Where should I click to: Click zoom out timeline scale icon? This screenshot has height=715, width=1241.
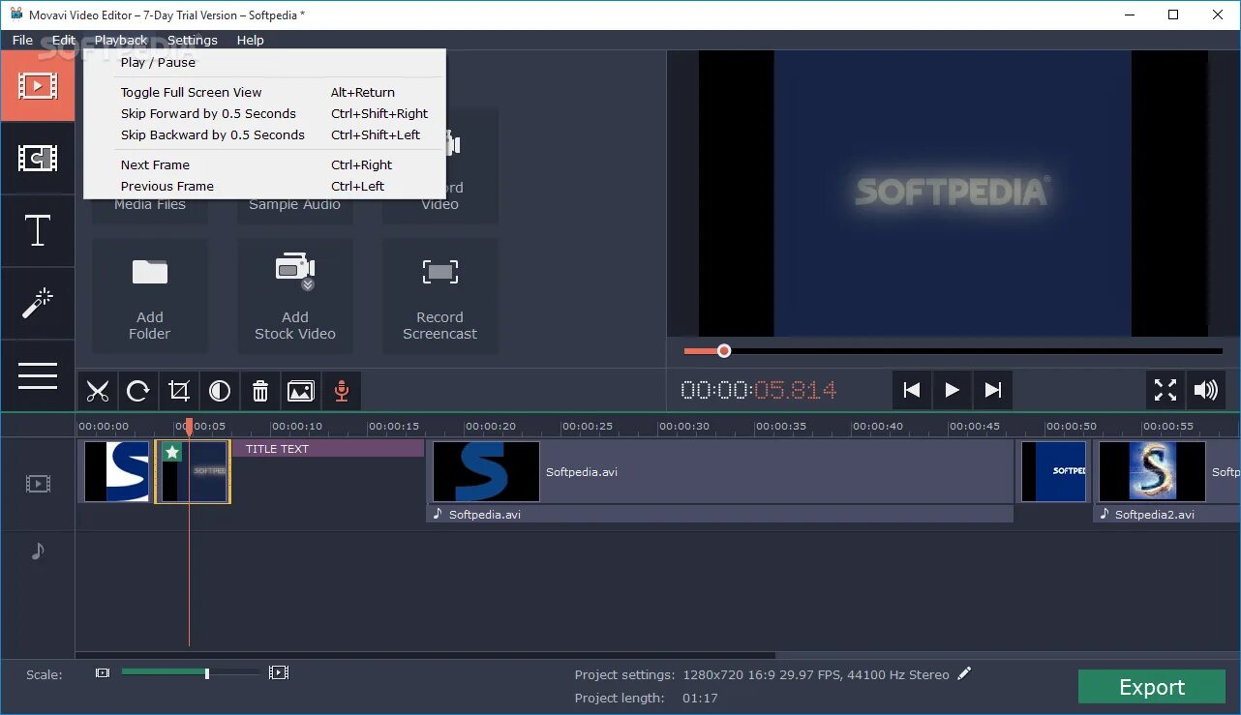[103, 672]
